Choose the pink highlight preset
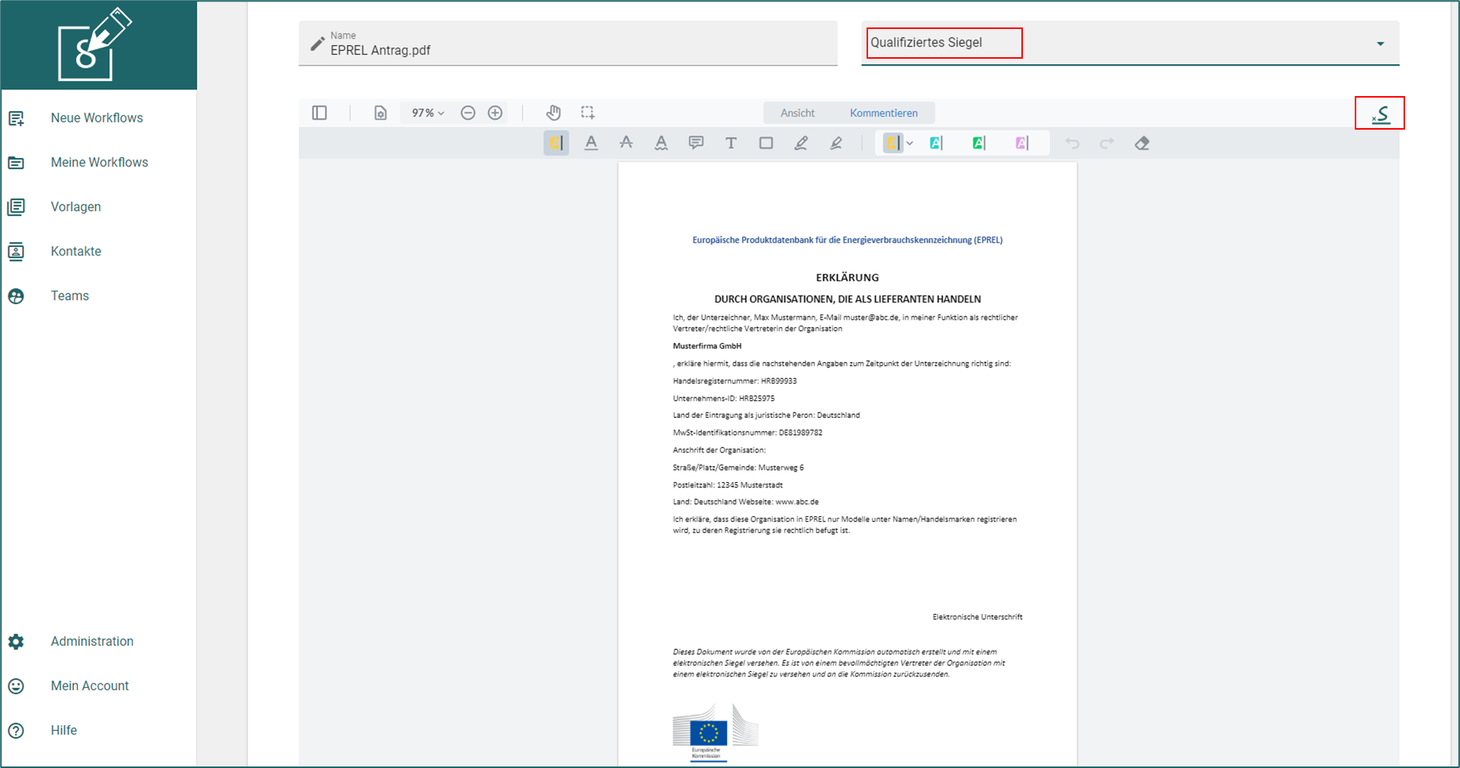The image size is (1460, 768). 1021,143
